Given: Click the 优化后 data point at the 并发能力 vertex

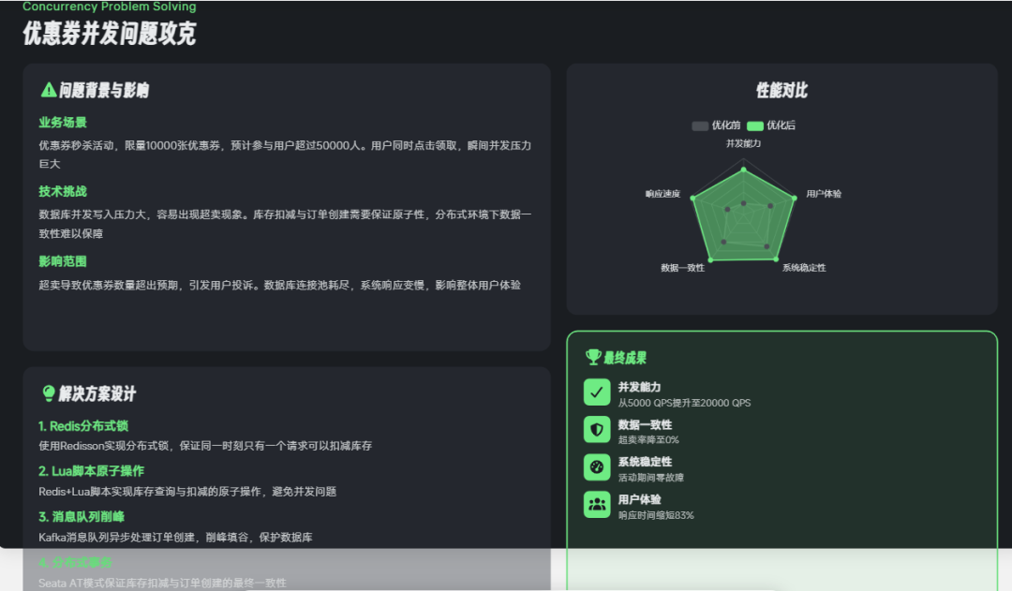Looking at the screenshot, I should (743, 170).
